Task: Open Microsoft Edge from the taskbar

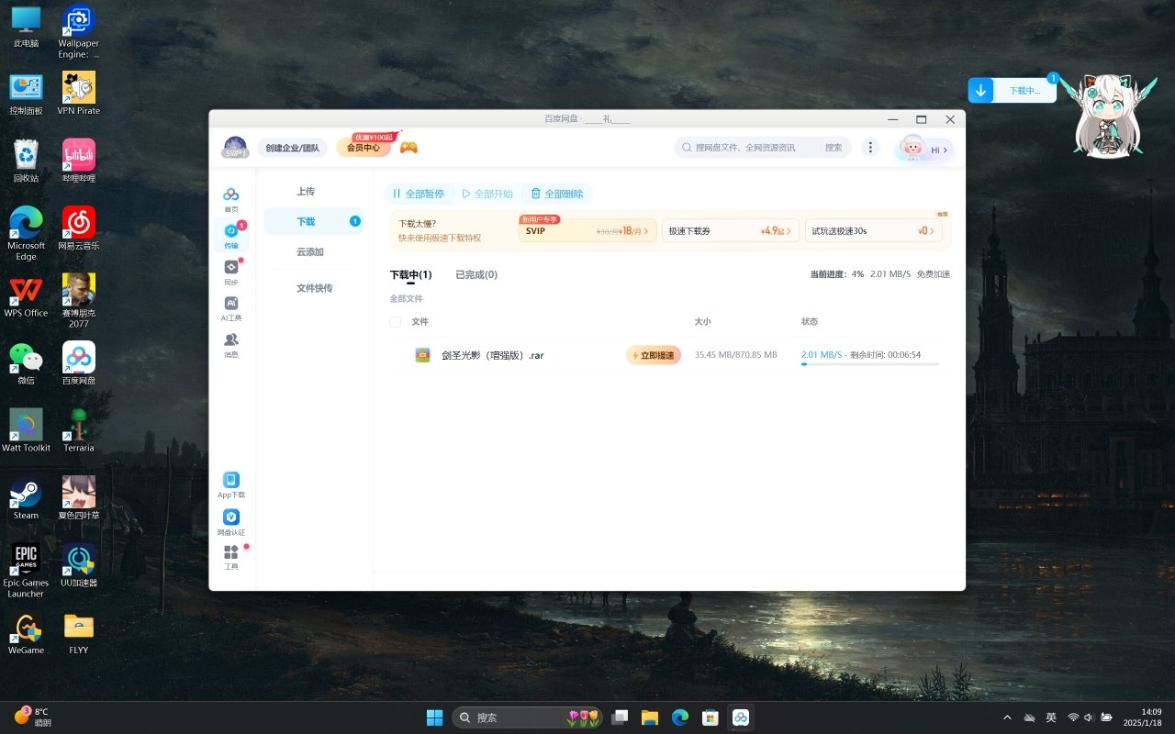Action: (x=679, y=717)
